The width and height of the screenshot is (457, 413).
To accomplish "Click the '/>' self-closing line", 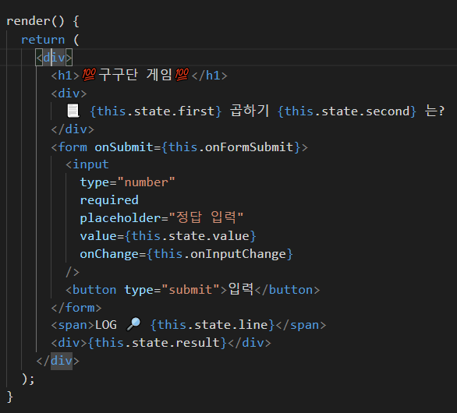I will click(73, 272).
